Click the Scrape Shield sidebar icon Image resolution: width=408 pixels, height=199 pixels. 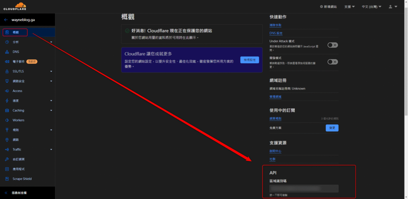click(x=7, y=179)
